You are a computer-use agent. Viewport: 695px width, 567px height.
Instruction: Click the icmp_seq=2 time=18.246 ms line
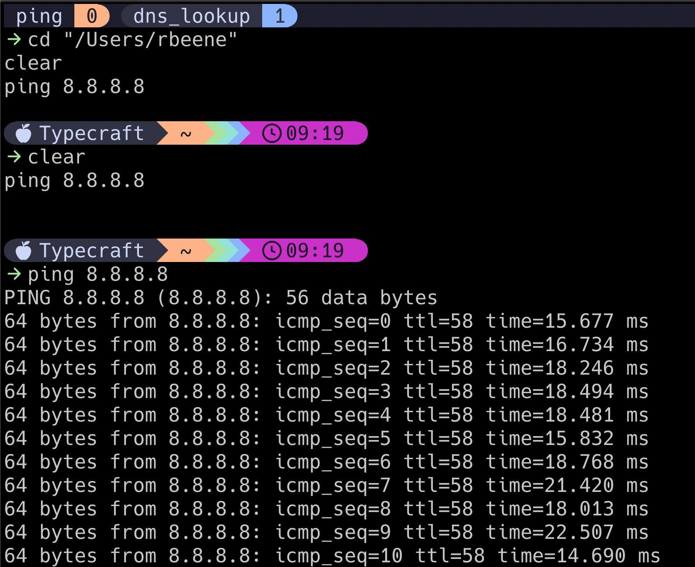coord(326,368)
